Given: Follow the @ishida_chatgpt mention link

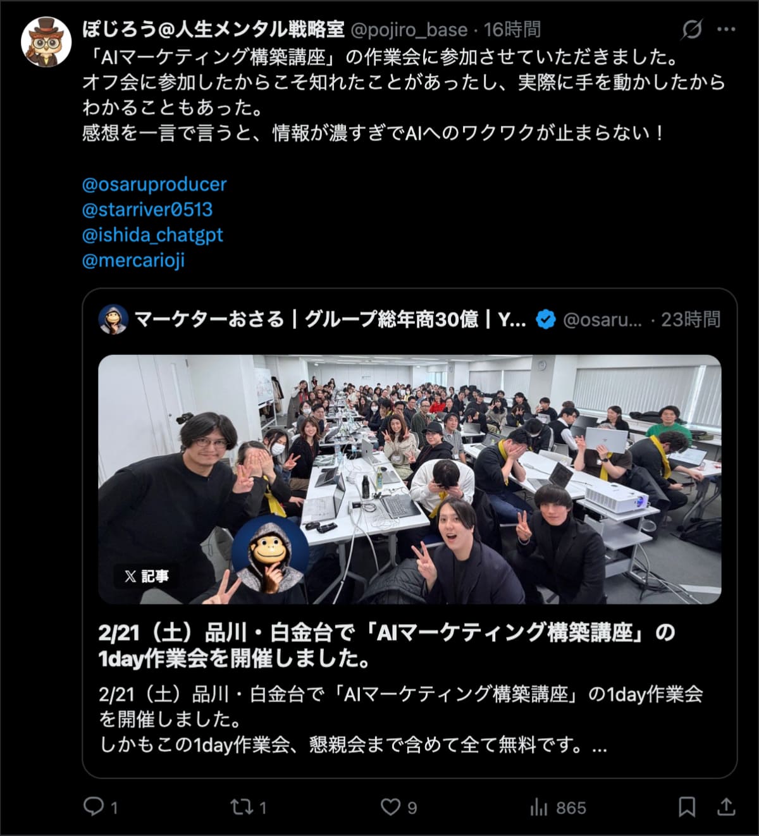Looking at the screenshot, I should pos(152,235).
